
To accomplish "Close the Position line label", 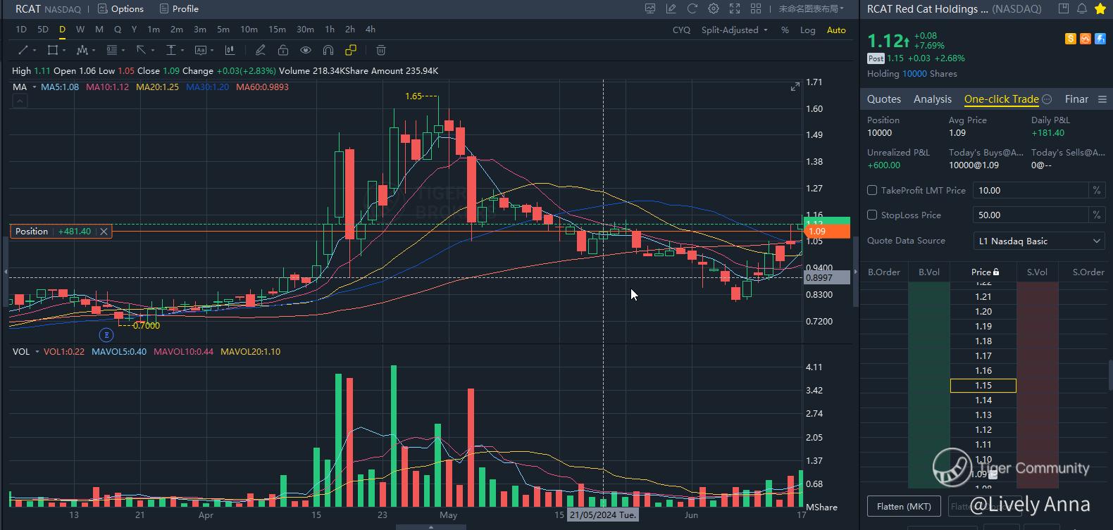I will pyautogui.click(x=104, y=232).
